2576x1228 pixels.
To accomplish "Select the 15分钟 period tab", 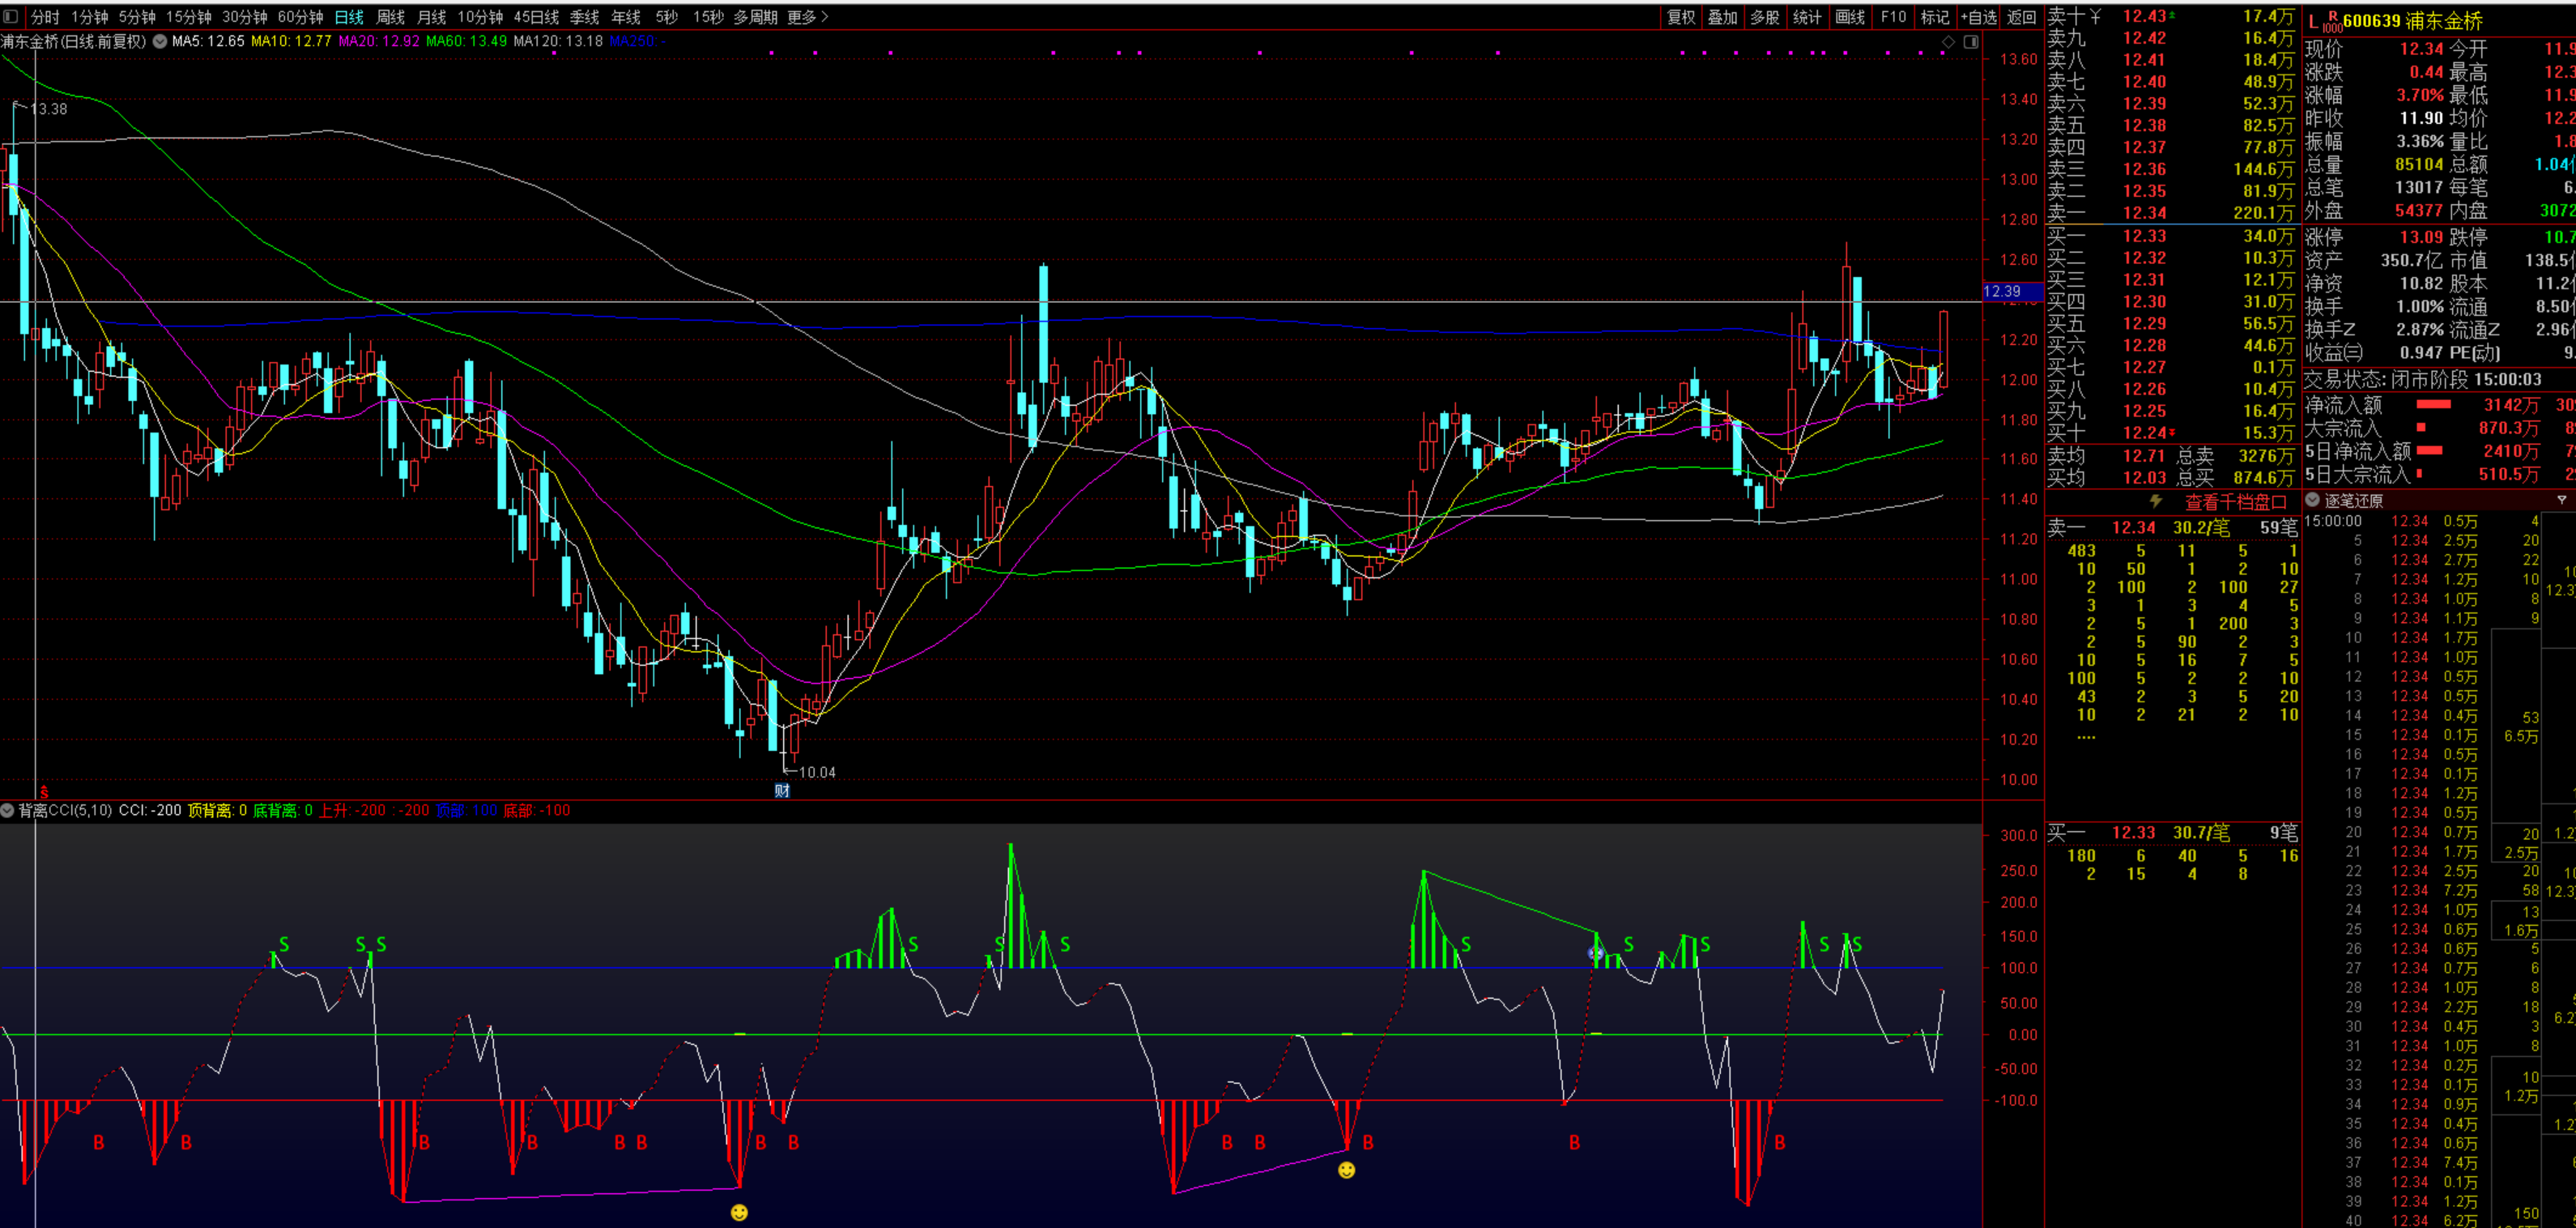I will click(x=189, y=17).
